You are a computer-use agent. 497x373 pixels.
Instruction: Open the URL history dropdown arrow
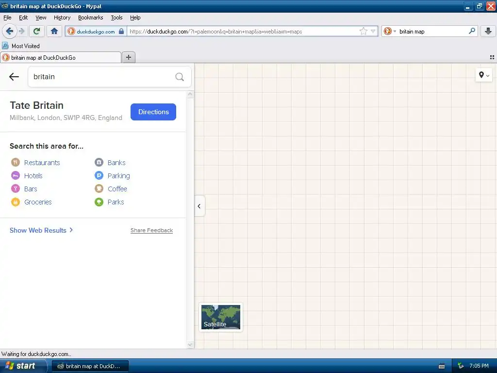[373, 31]
